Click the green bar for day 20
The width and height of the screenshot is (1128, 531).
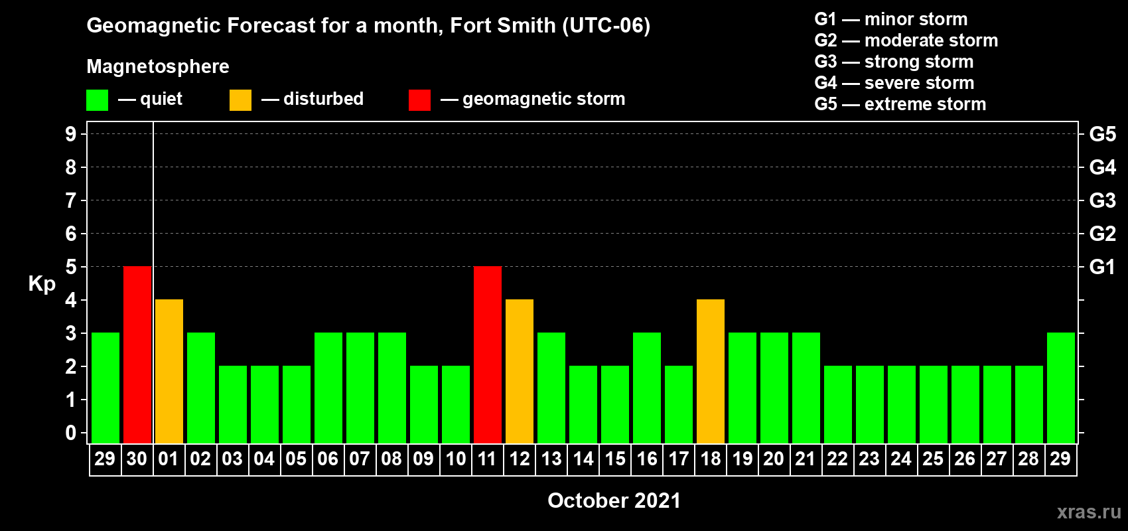tap(774, 388)
